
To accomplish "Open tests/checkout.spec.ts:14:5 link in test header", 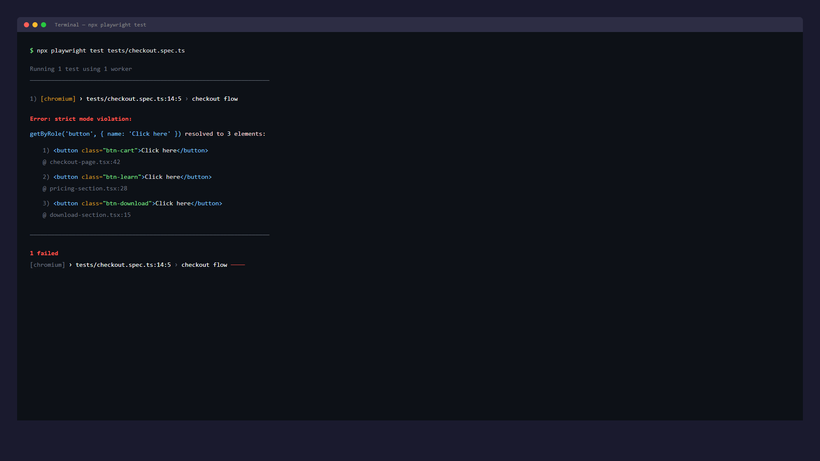I will tap(134, 99).
